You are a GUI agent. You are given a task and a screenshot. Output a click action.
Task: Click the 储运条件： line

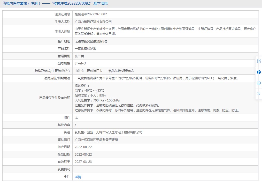82,86
